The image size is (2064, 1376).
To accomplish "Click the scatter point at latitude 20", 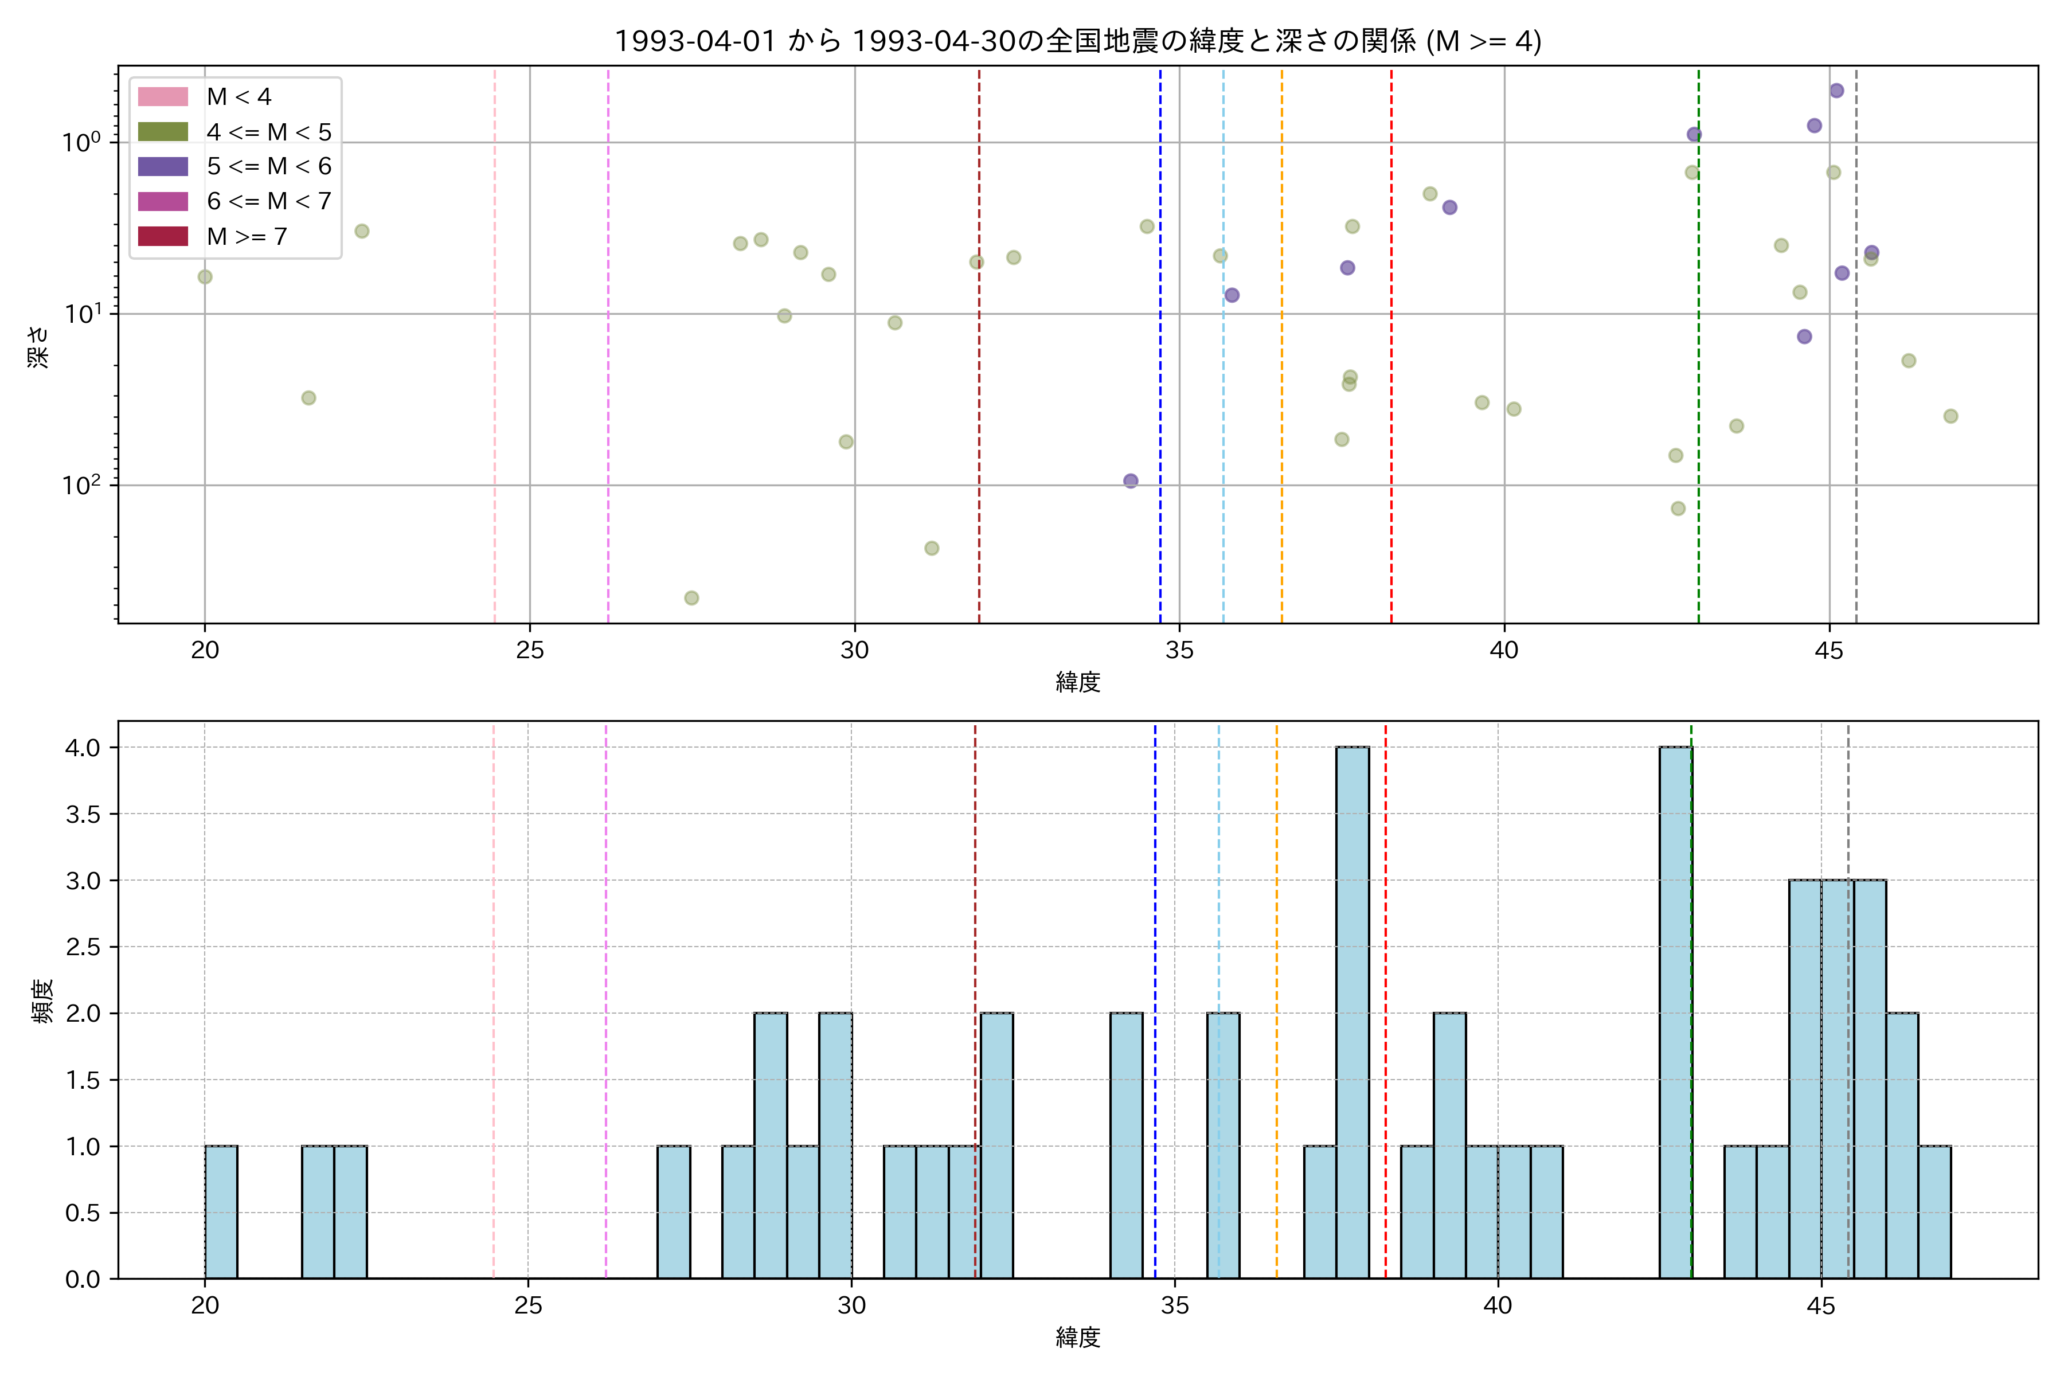I will tap(205, 276).
